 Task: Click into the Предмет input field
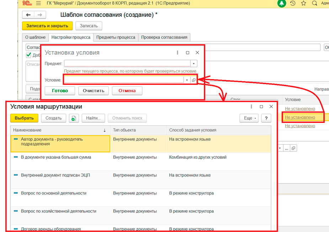point(127,64)
